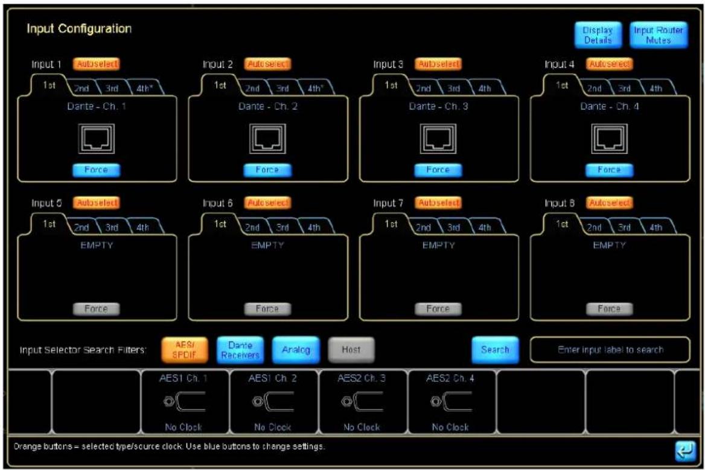Toggle Autoselect for Input 6
Image resolution: width=705 pixels, height=470 pixels.
(x=267, y=203)
